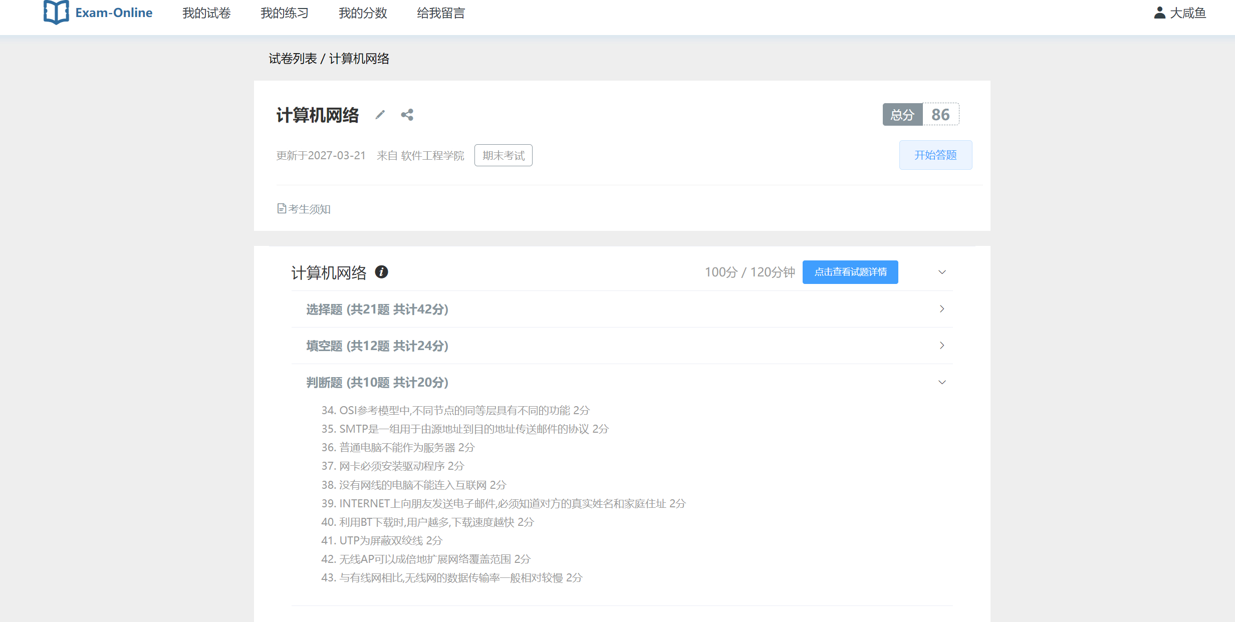The height and width of the screenshot is (622, 1235).
Task: Click the Exam-Online book logo
Action: click(56, 12)
